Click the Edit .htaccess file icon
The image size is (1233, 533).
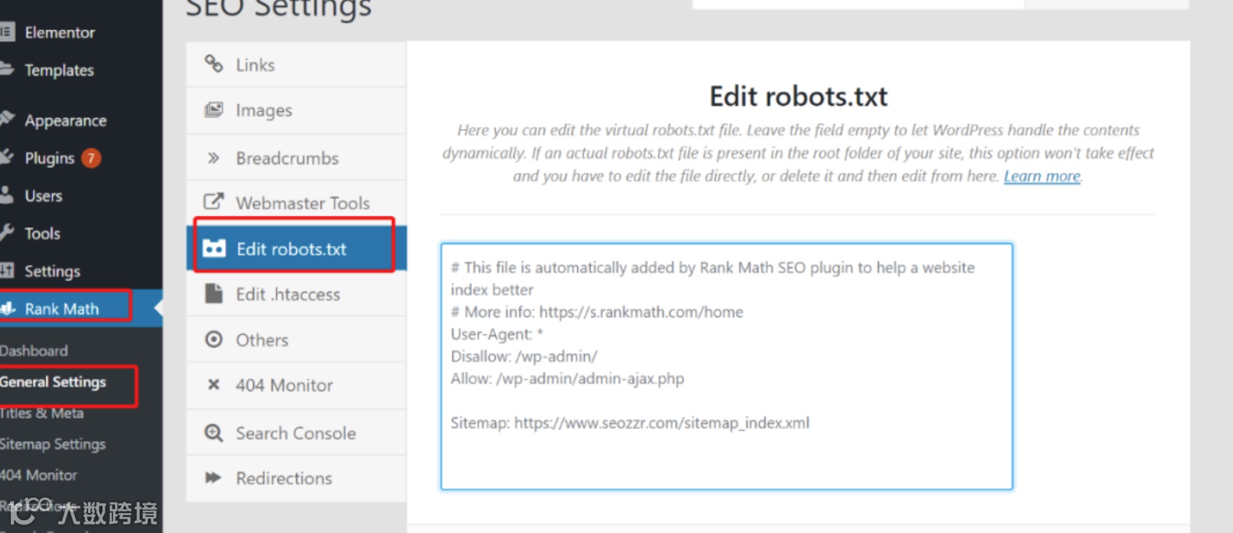pyautogui.click(x=213, y=293)
